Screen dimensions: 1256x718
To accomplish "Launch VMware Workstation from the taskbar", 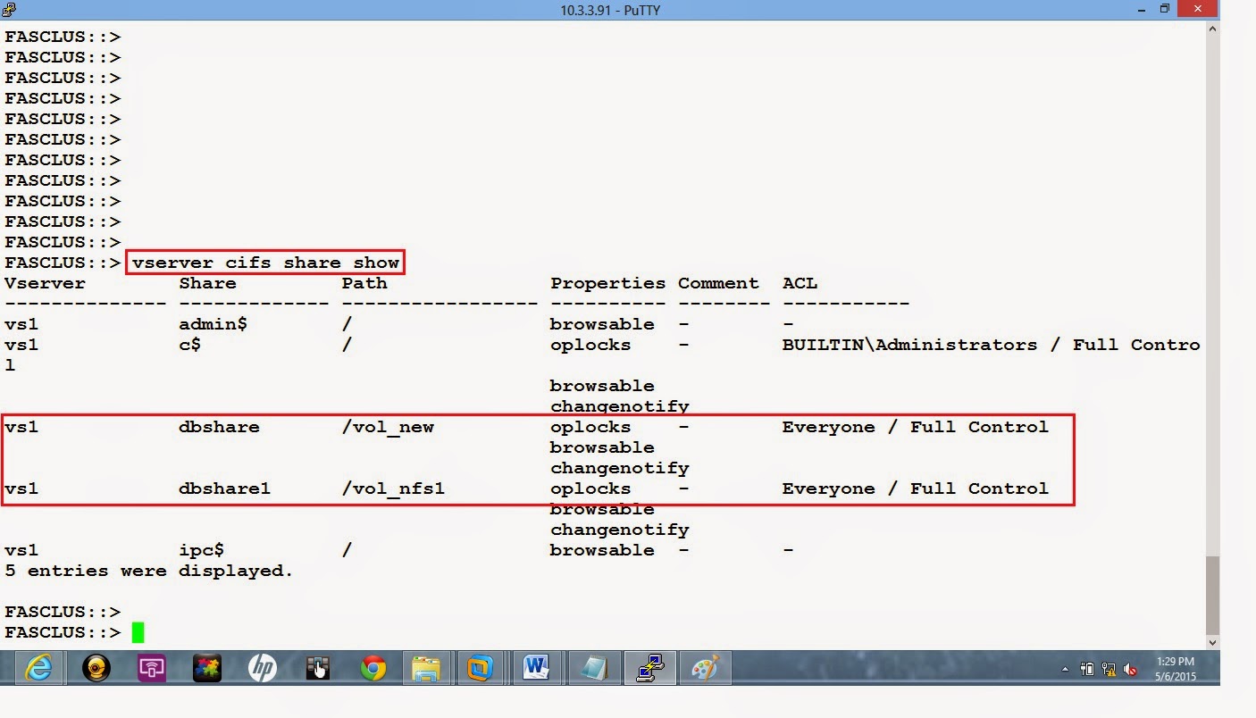I will click(x=482, y=667).
